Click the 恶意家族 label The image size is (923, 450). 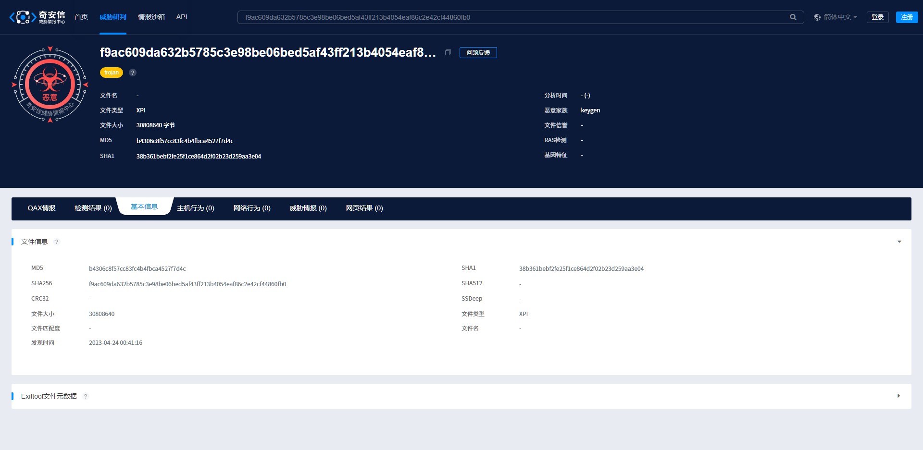point(556,110)
